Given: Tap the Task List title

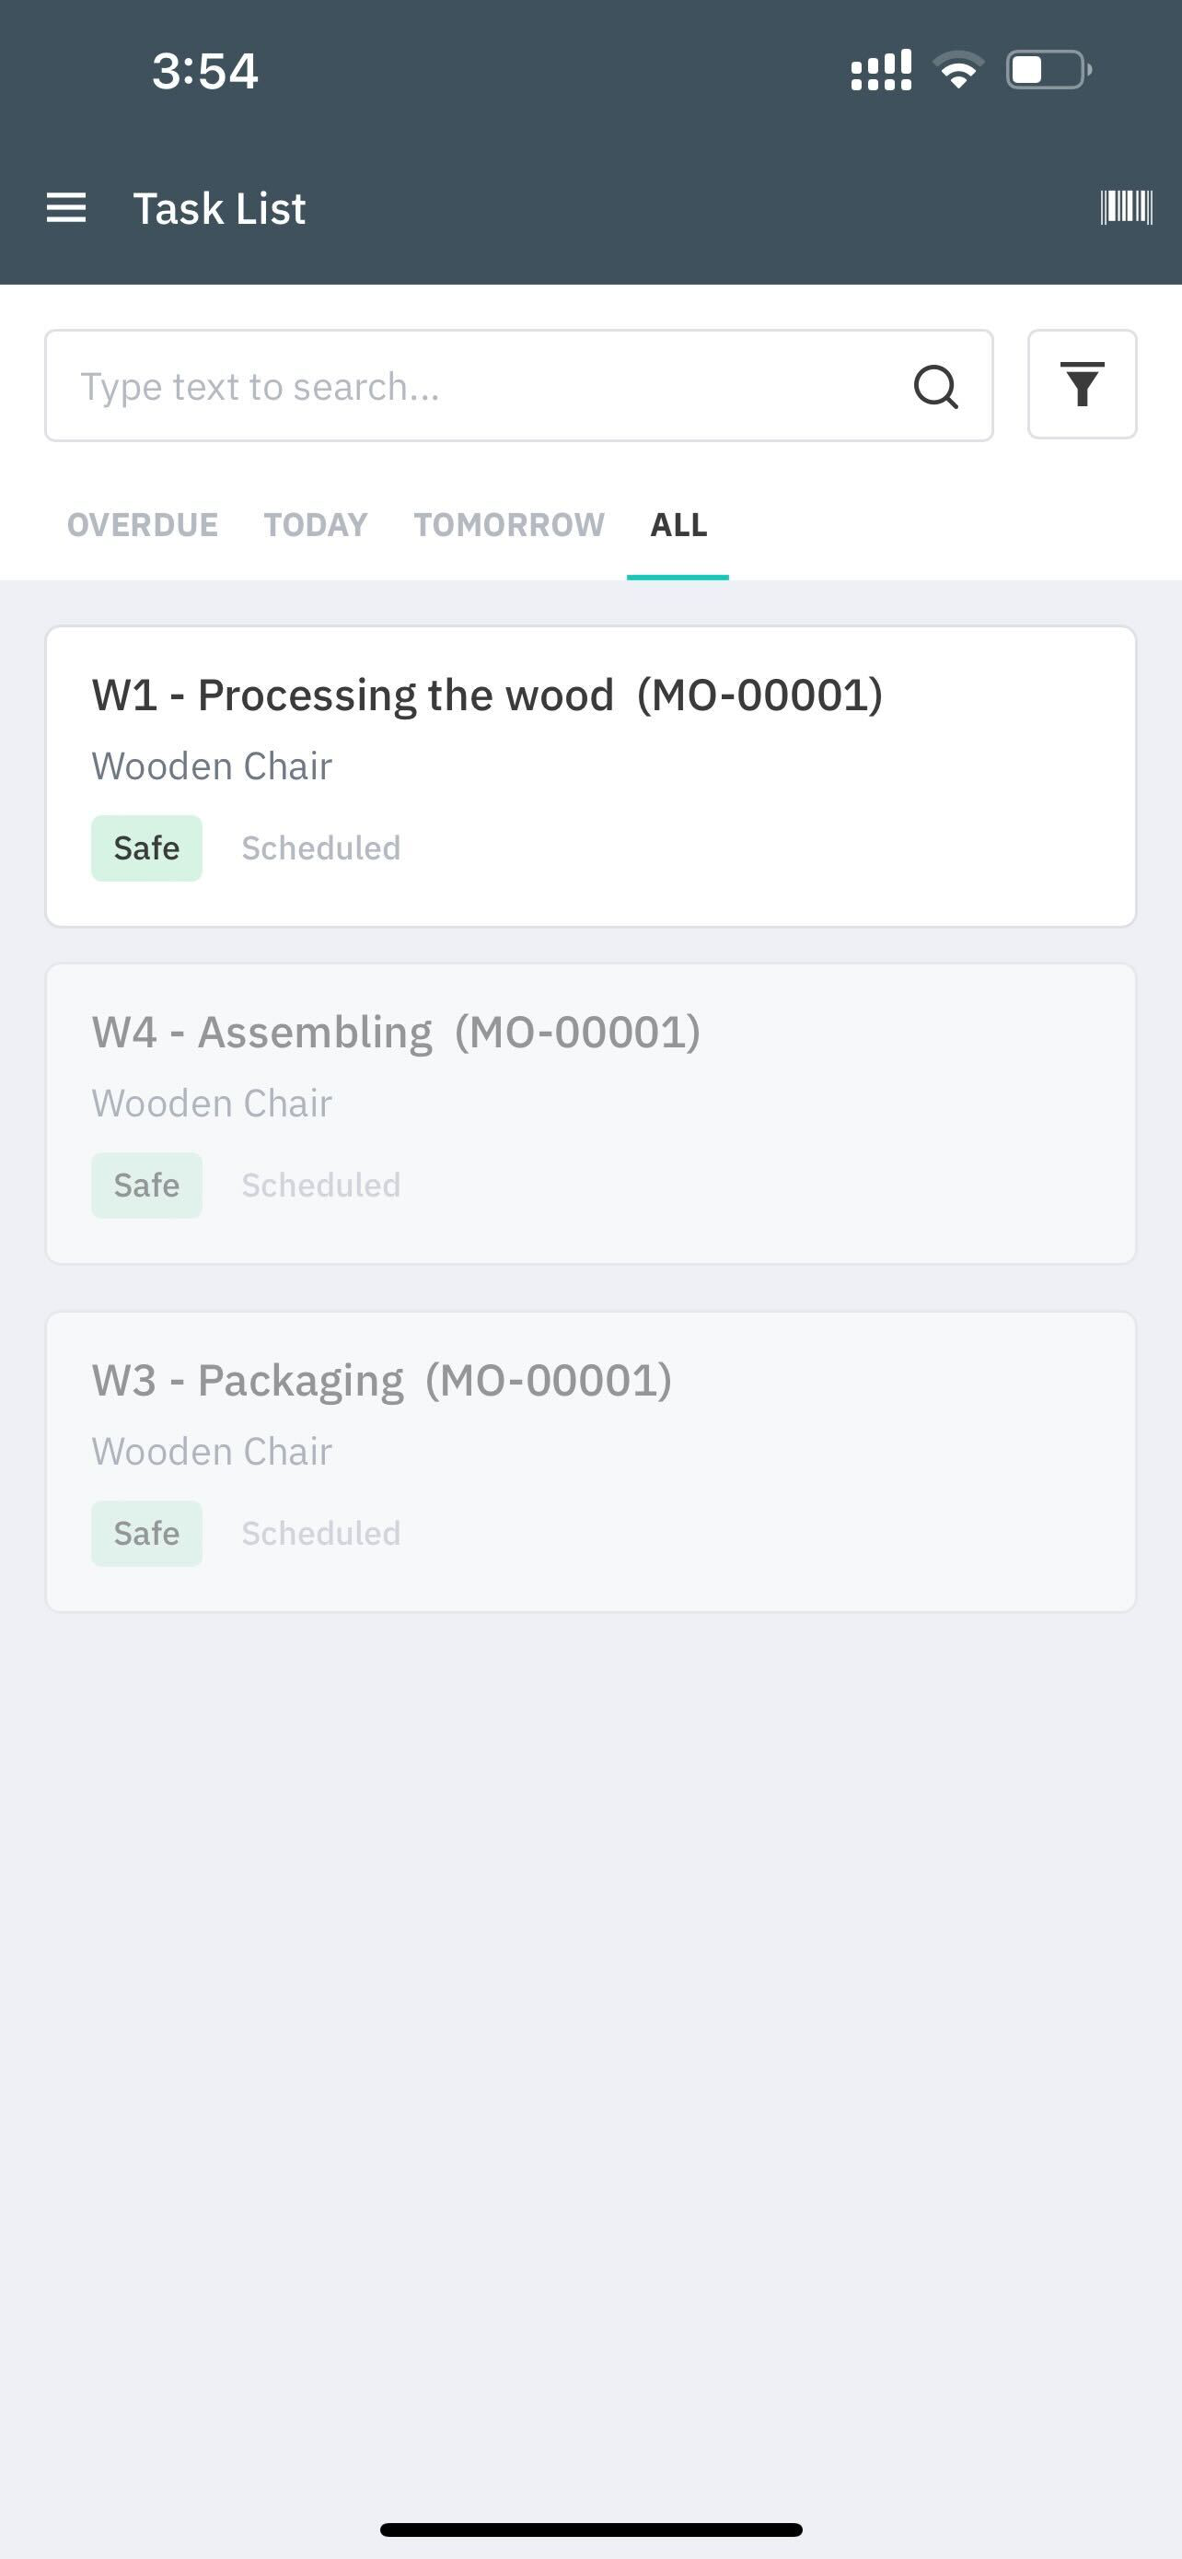Looking at the screenshot, I should [219, 208].
